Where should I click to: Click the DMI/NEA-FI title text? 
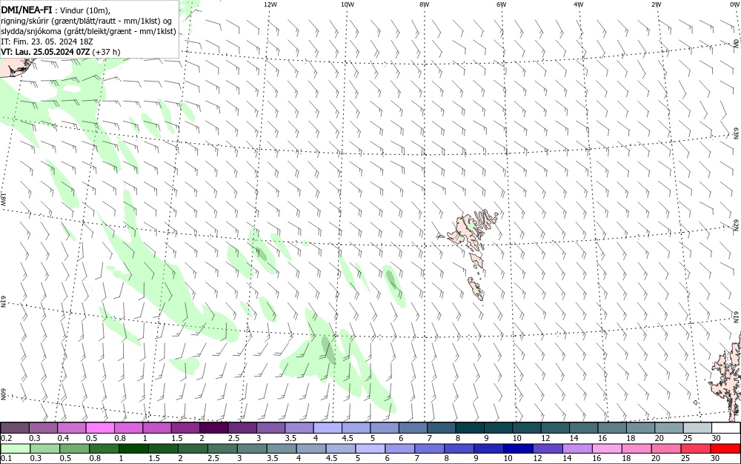click(27, 10)
